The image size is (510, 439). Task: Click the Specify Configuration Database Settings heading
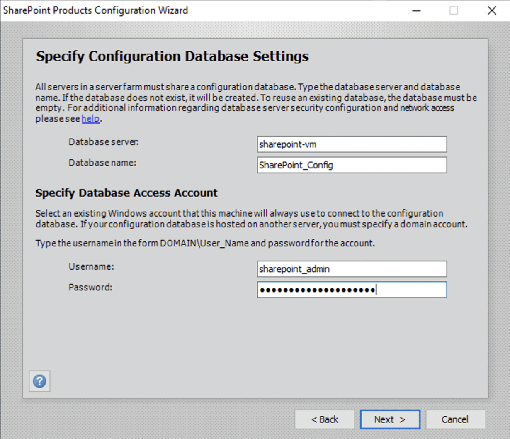(x=172, y=56)
